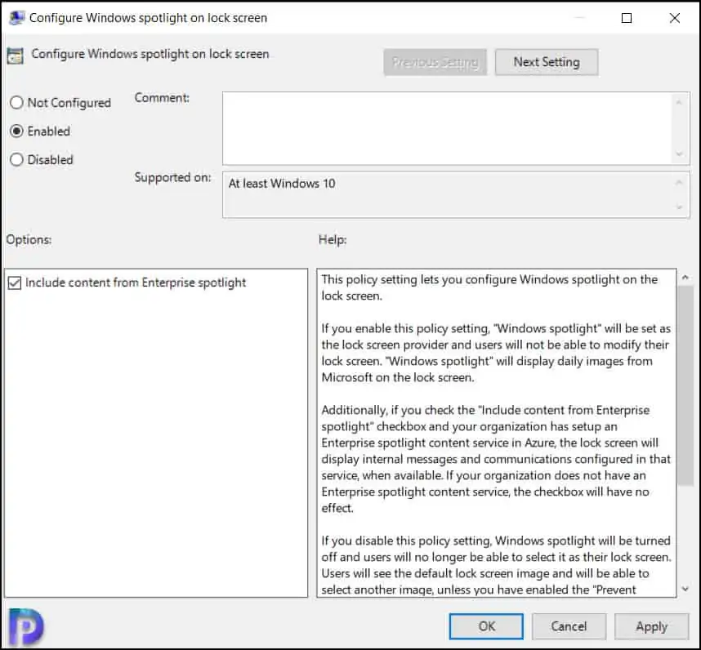The width and height of the screenshot is (701, 650).
Task: Click the title bar window icon
Action: pyautogui.click(x=16, y=18)
